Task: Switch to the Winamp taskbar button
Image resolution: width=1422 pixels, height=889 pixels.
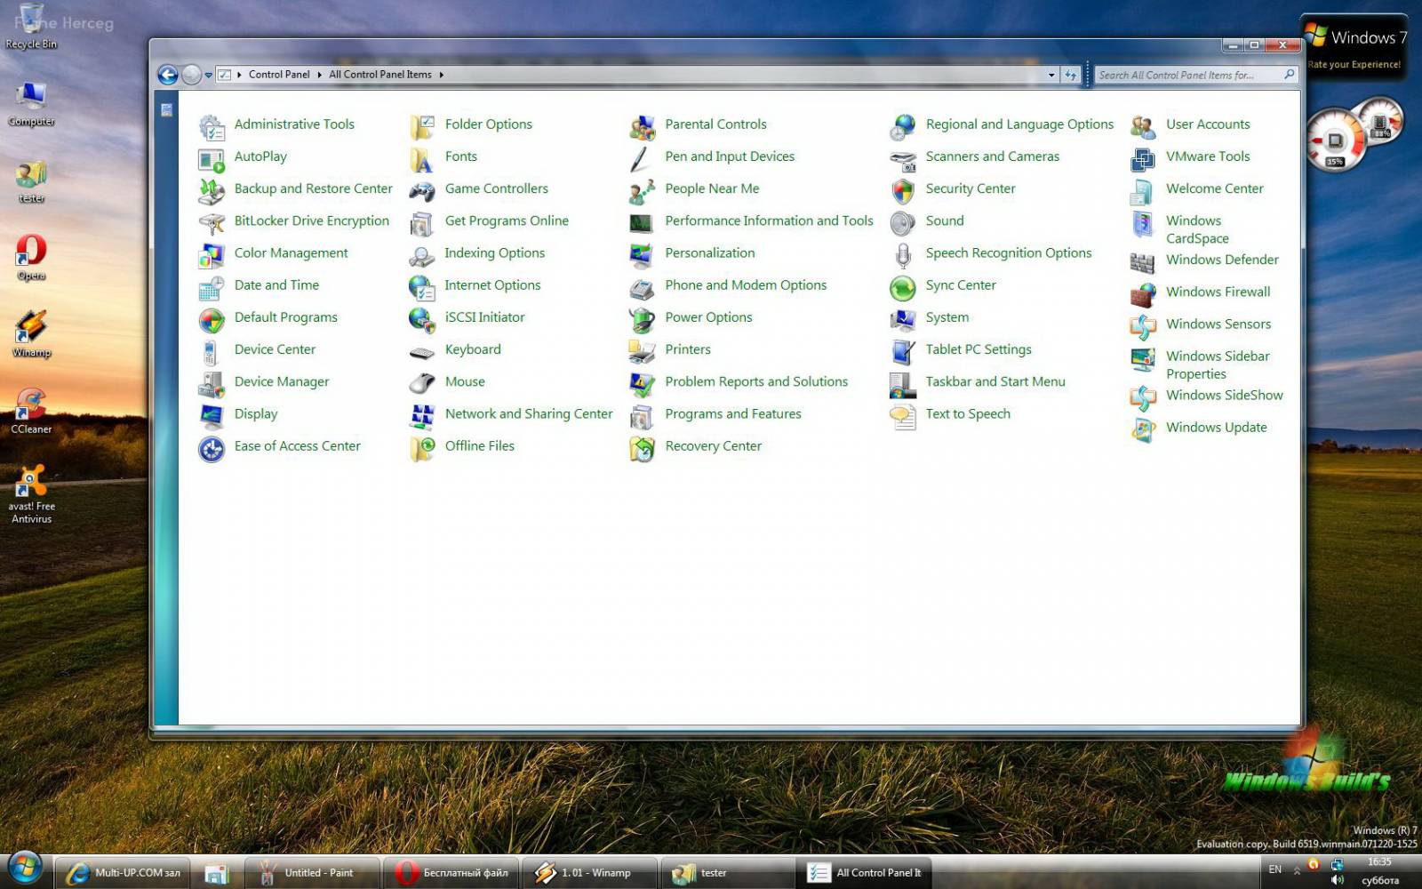Action: tap(589, 873)
